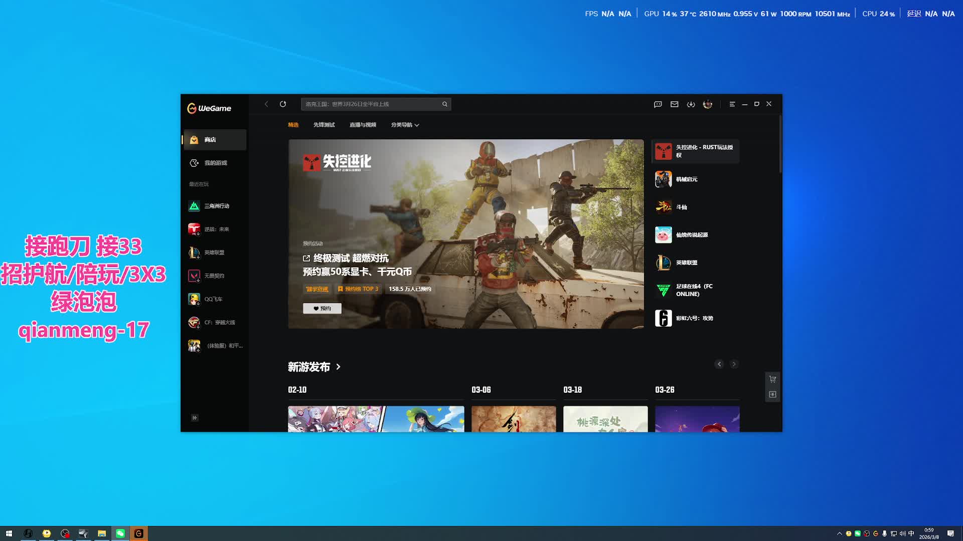Show next new releases with right arrow
The height and width of the screenshot is (541, 963).
734,364
